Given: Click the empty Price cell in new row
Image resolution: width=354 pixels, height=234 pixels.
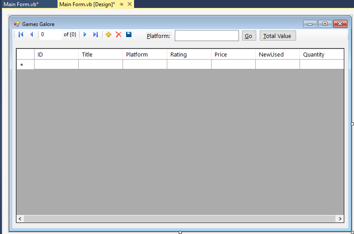Looking at the screenshot, I should (233, 64).
